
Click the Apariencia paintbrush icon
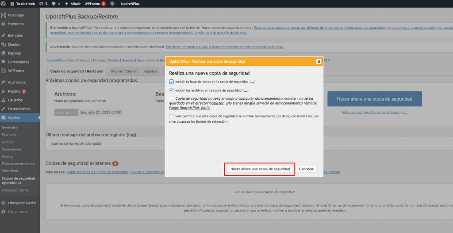(x=4, y=82)
